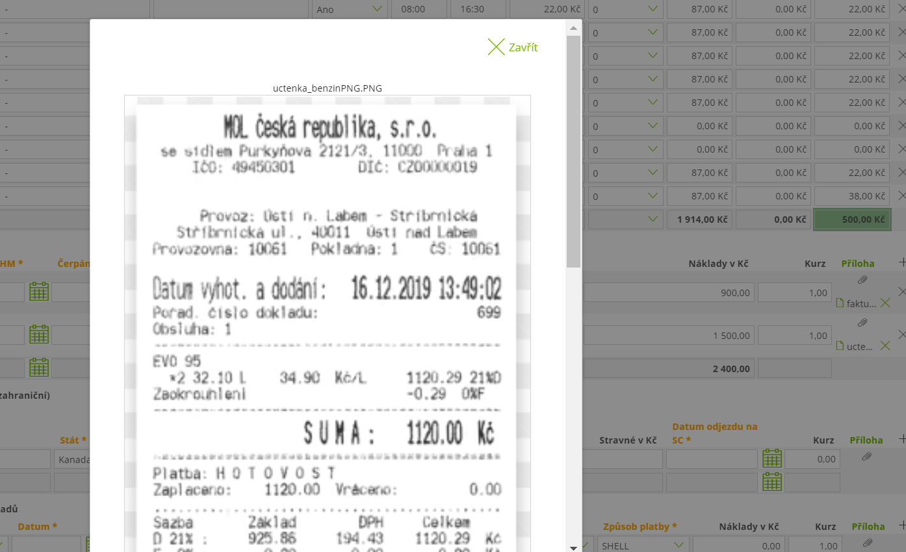Close the receipt preview with Zavřít

513,47
